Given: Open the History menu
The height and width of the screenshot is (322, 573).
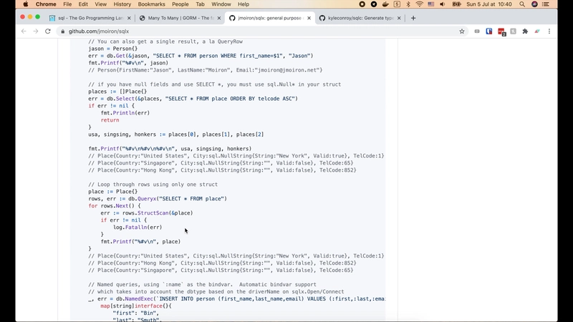Looking at the screenshot, I should (122, 4).
